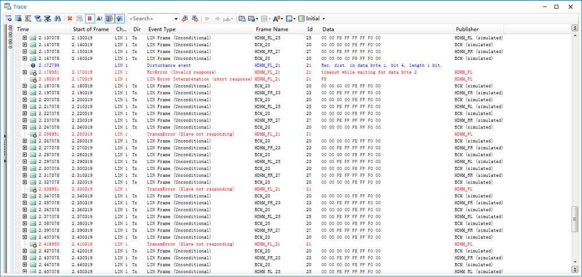This screenshot has height=277, width=582.
Task: Open the Initial configuration dropdown arrow
Action: point(324,19)
